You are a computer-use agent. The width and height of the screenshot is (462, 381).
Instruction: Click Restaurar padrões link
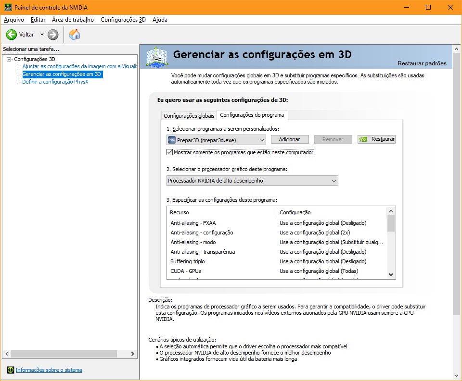(x=422, y=63)
